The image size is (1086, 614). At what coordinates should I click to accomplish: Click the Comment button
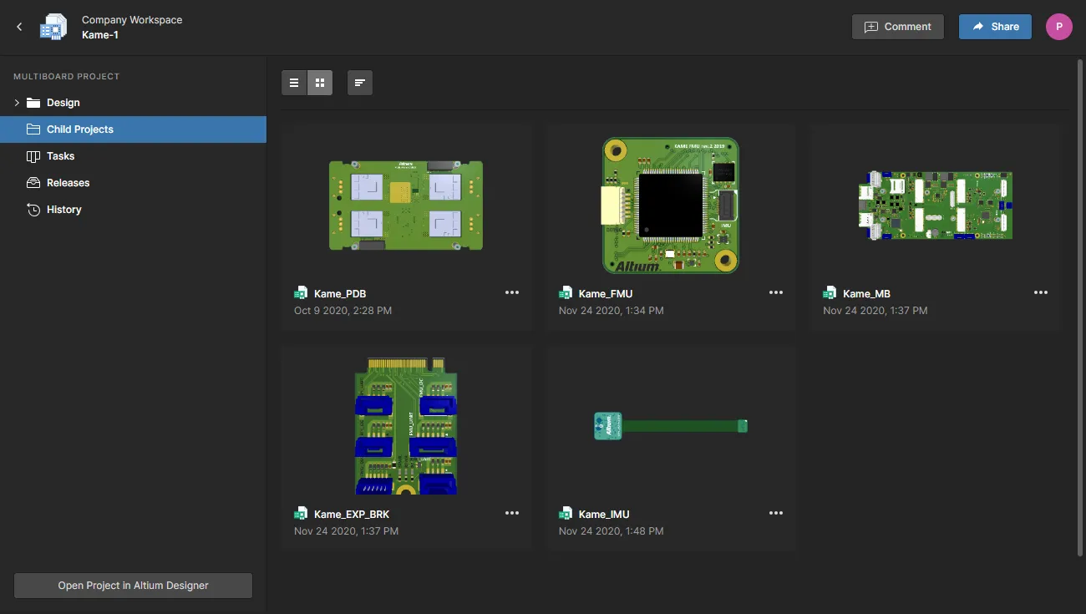[x=898, y=27]
